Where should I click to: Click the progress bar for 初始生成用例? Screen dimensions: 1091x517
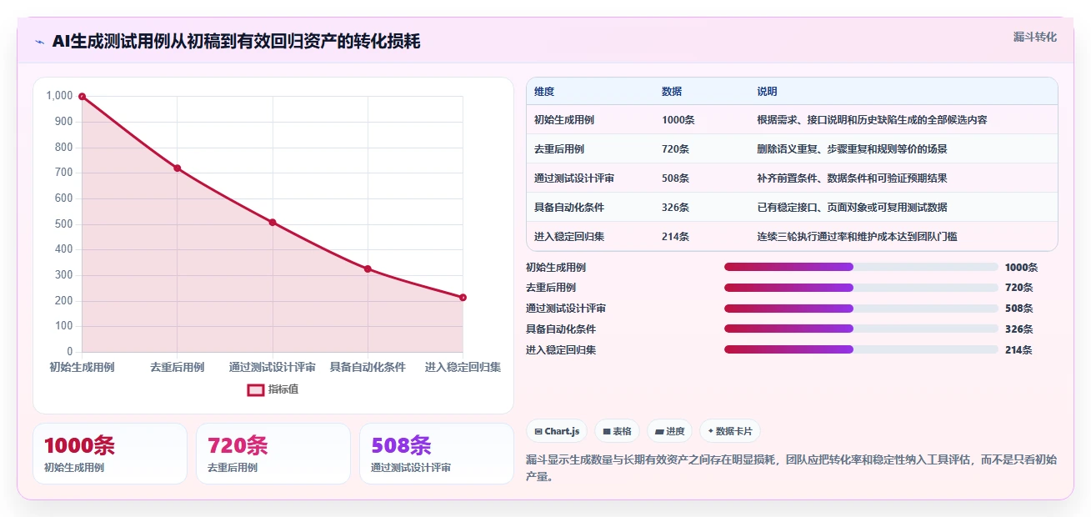(x=861, y=267)
